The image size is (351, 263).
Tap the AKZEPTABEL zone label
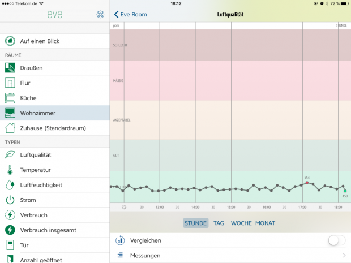coord(122,120)
